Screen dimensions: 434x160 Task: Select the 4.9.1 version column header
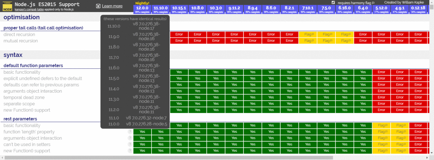coord(400,9)
